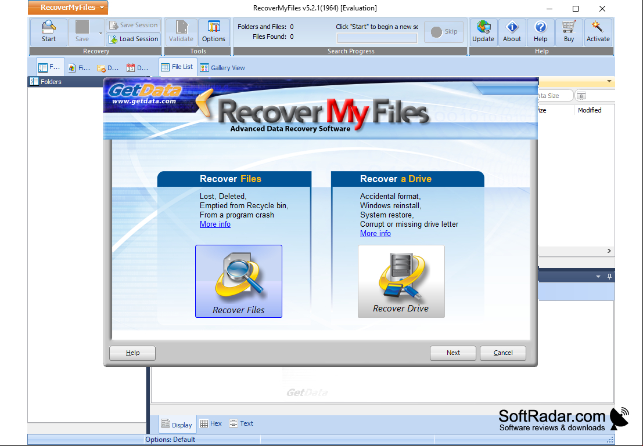
Task: Click the search progress bar
Action: point(377,38)
